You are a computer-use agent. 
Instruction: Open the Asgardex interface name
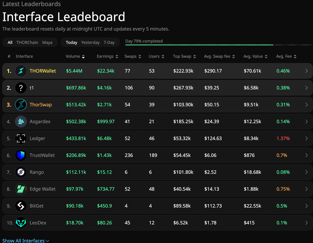pyautogui.click(x=40, y=121)
